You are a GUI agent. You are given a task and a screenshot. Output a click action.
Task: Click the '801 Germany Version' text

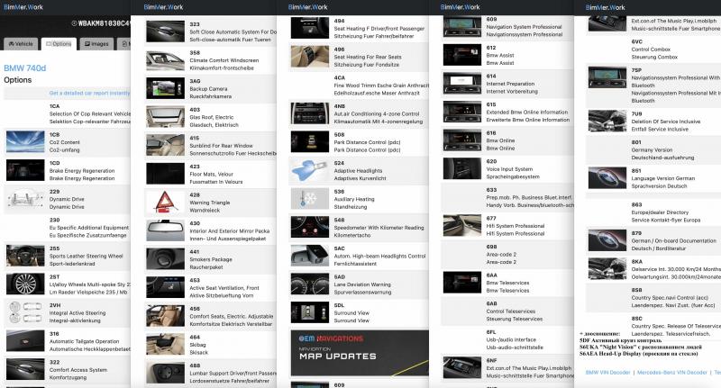(652, 146)
